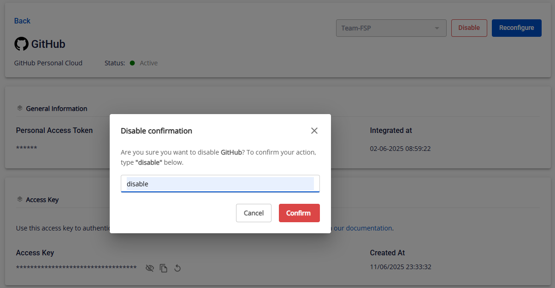Viewport: 555px width, 288px height.
Task: Click the green Active status dot
Action: click(x=132, y=63)
